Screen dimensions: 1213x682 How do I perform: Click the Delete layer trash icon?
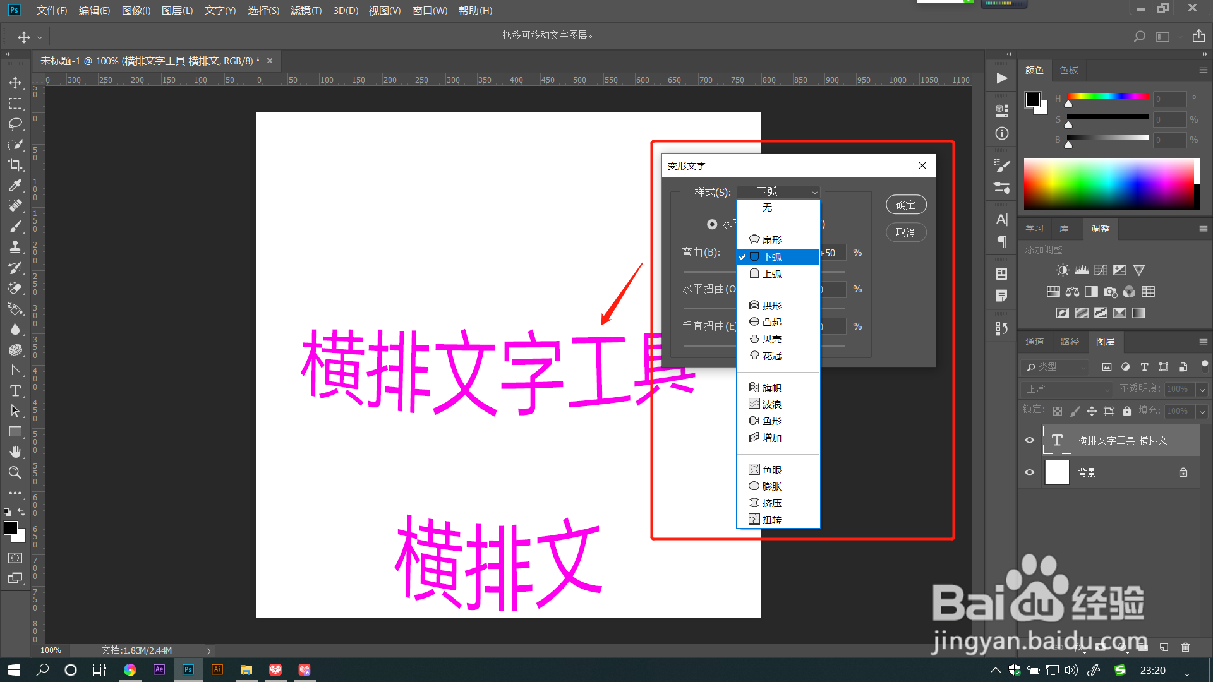1185,647
